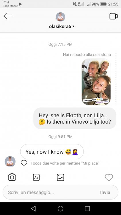
Task: Tap the Invia send button
Action: [105, 192]
